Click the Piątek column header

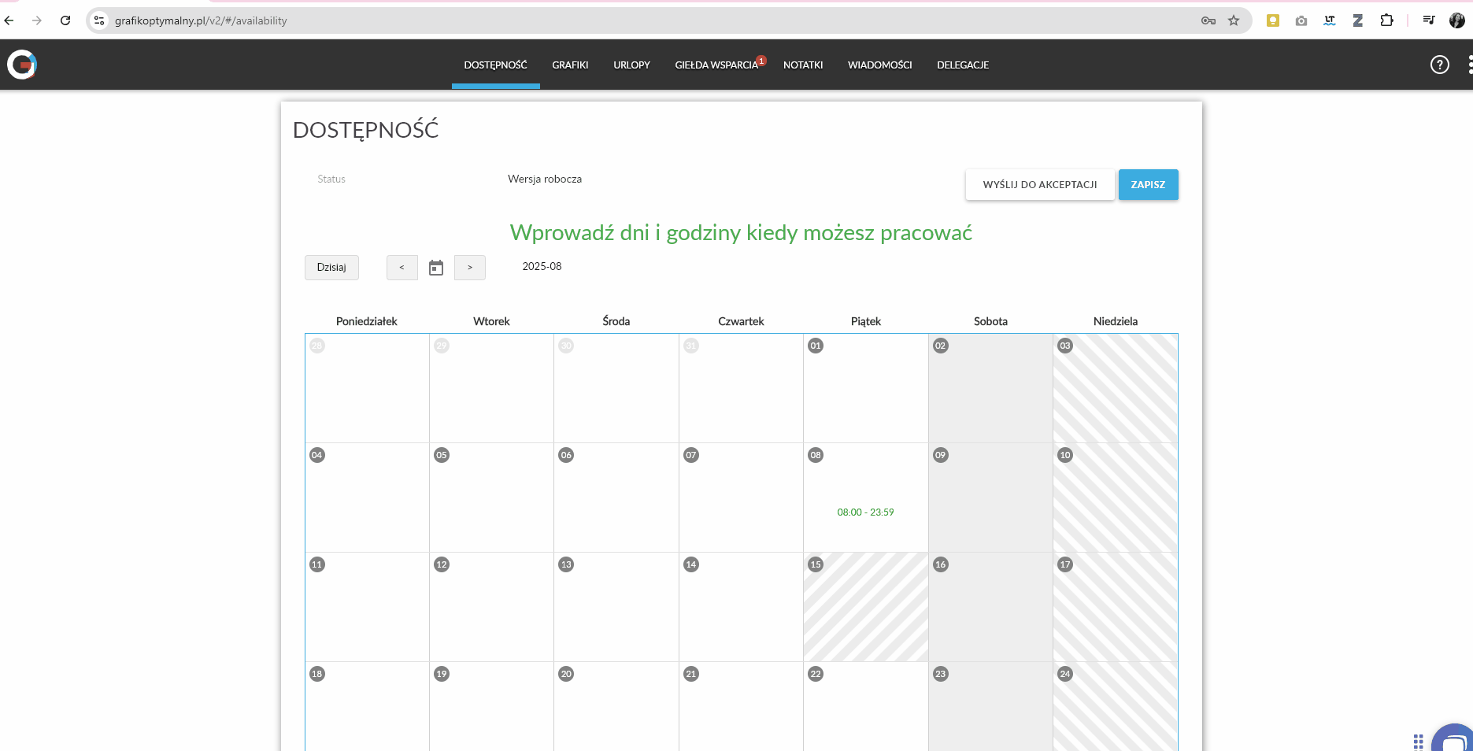(866, 321)
